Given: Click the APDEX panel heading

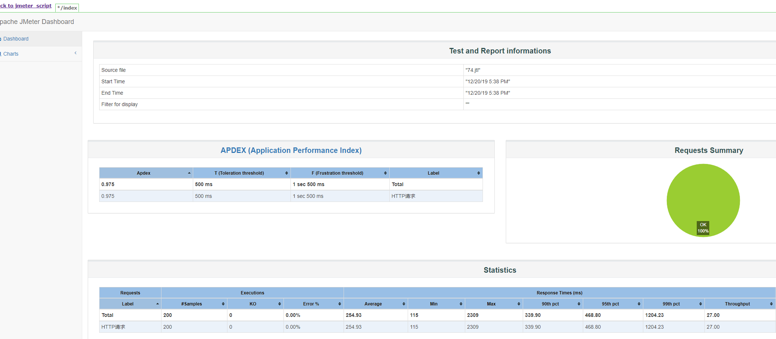Looking at the screenshot, I should click(291, 150).
